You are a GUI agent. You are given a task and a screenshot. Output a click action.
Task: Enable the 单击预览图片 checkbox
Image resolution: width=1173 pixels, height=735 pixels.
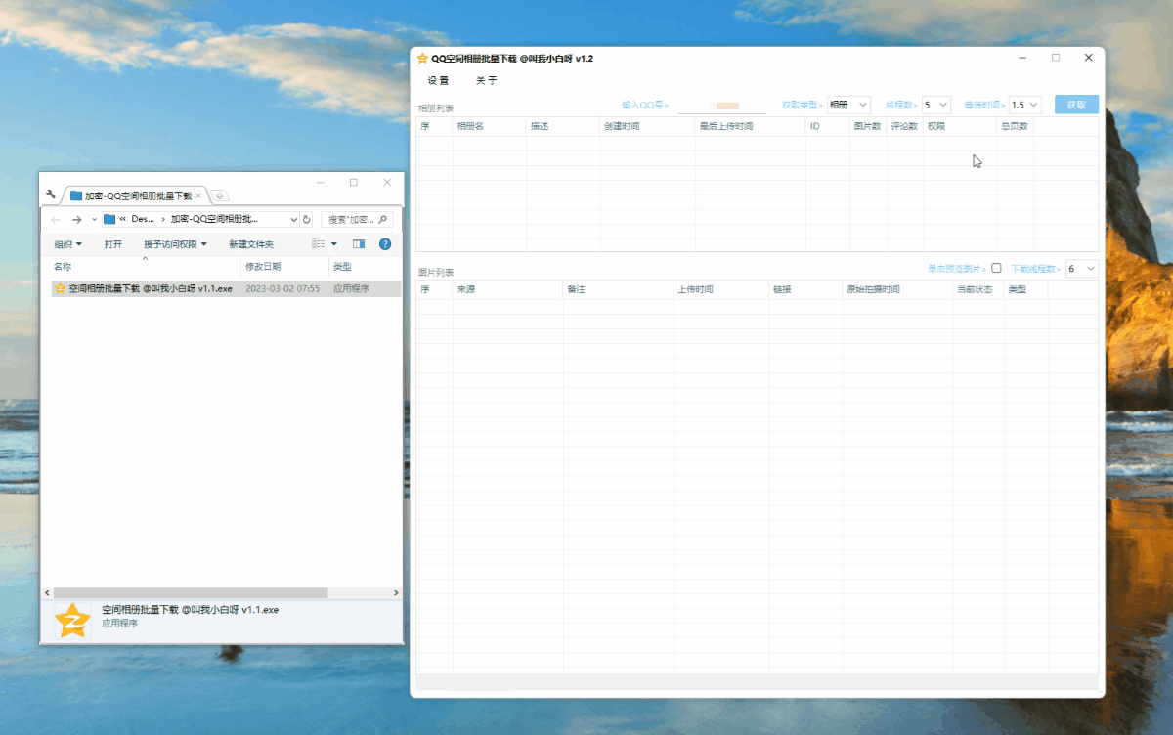click(996, 268)
